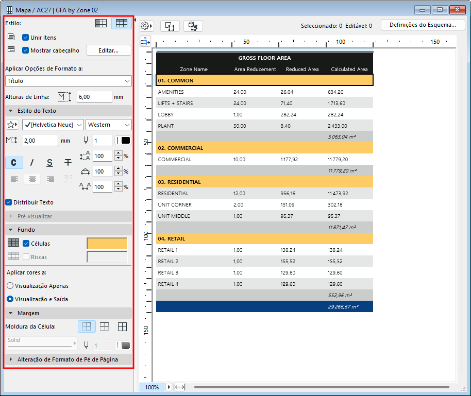
Task: Select Visualização Apenas radio button
Action: [x=10, y=286]
